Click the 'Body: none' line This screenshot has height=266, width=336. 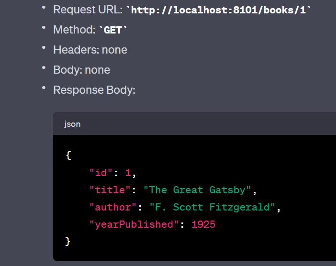pyautogui.click(x=82, y=70)
